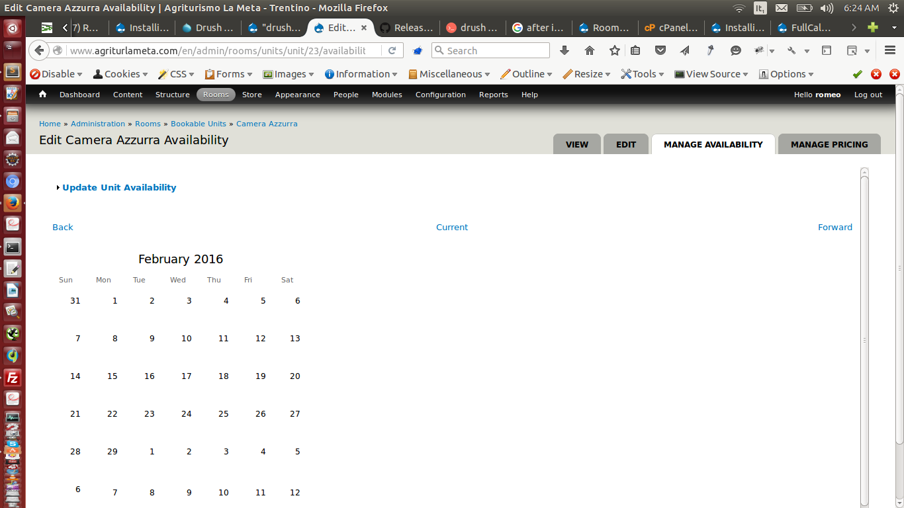Open the Cookies dropdown in Web Developer toolbar

[120, 73]
